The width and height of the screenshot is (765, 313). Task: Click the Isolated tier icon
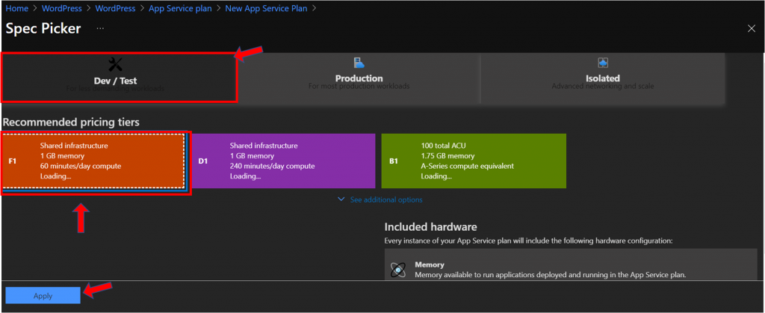[603, 63]
